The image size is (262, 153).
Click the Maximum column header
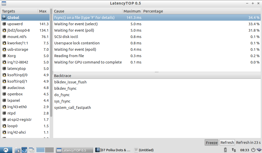click(132, 11)
